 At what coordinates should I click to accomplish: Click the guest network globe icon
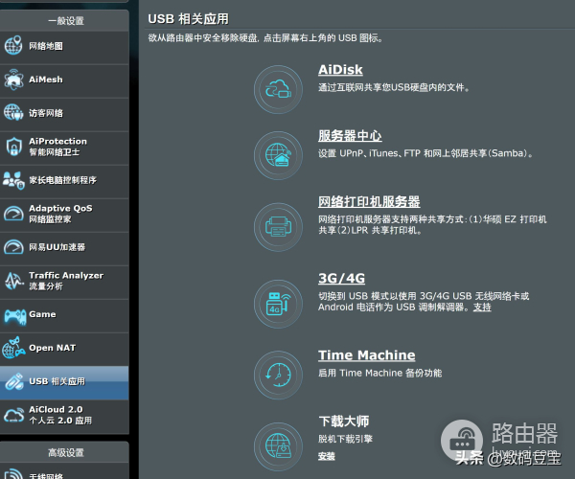pos(13,112)
